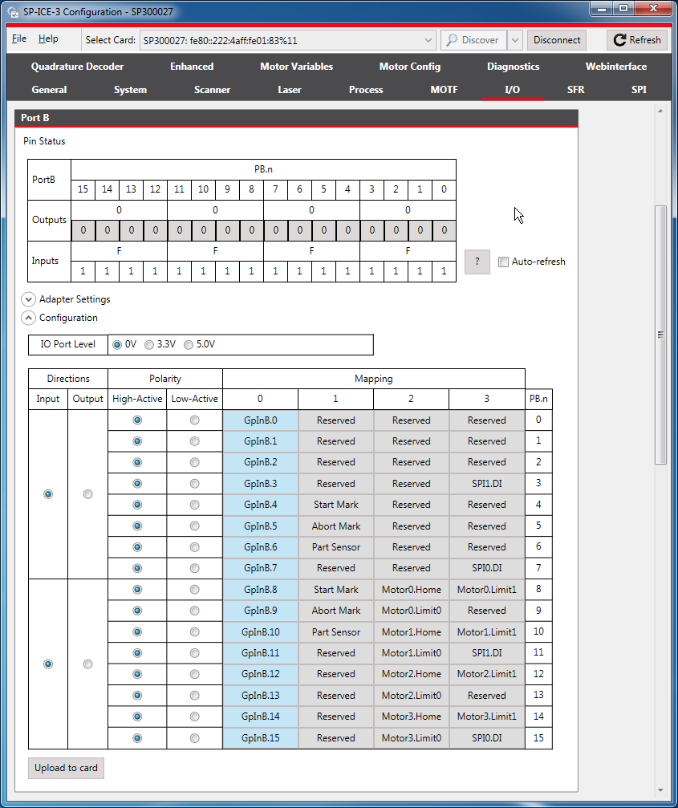Viewport: 678px width, 808px height.
Task: Set pin 0 polarity to Low-Active
Action: coord(194,420)
